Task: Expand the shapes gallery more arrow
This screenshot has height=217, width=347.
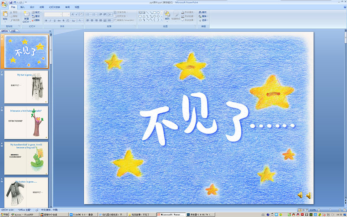Action: point(162,20)
